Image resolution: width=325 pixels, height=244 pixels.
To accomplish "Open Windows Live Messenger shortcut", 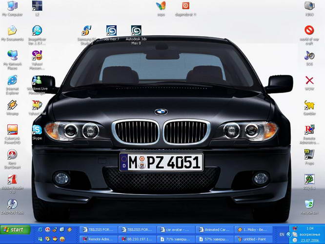I will pyautogui.click(x=37, y=85).
